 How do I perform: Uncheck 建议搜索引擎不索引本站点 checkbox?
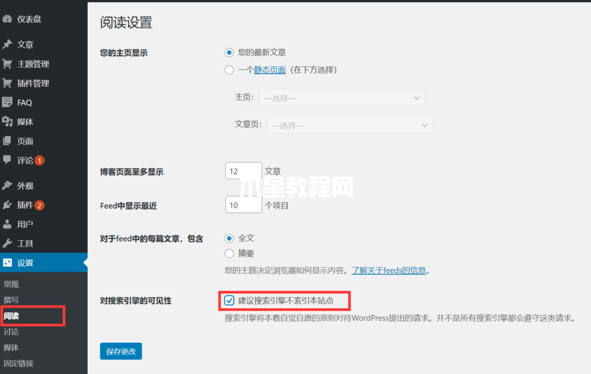[x=229, y=301]
